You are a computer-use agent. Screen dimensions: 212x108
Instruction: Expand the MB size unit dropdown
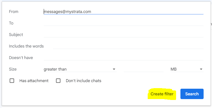click(187, 69)
